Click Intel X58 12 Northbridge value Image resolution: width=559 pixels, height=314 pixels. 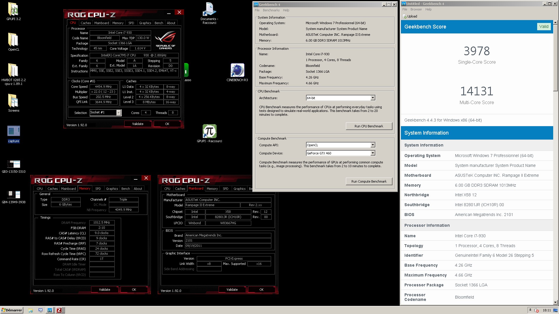tap(466, 195)
